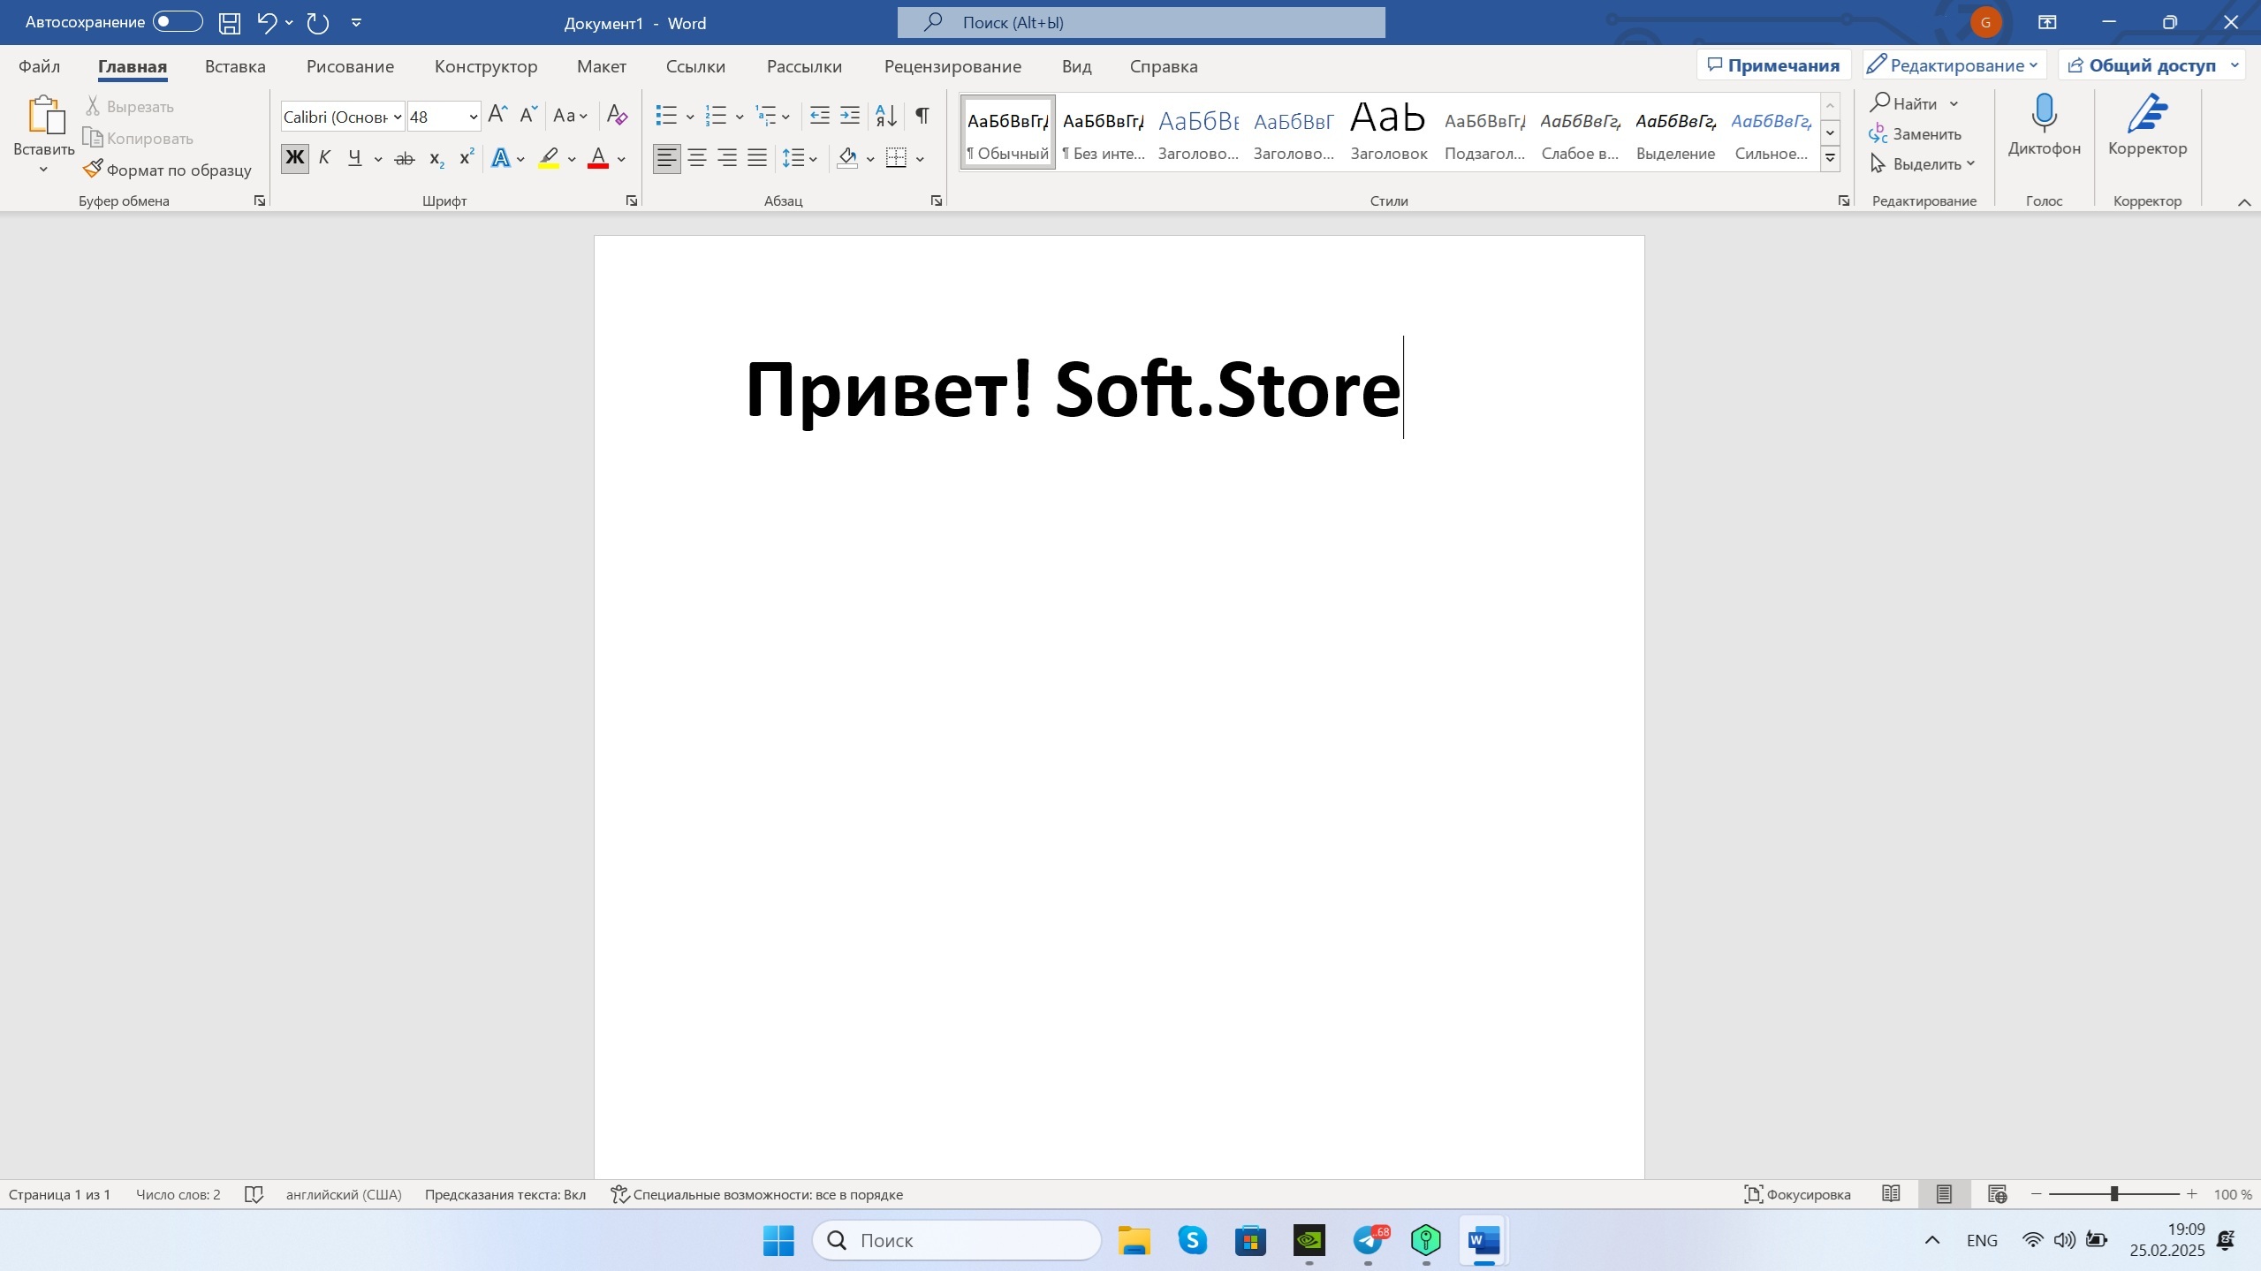Open Select (Выделить) dropdown
This screenshot has width=2261, height=1271.
(1923, 164)
